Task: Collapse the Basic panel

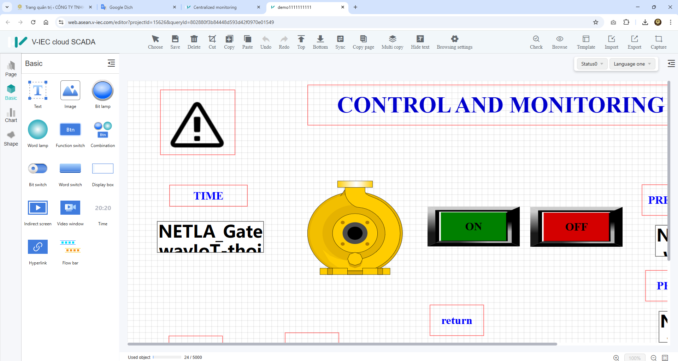Action: [111, 63]
